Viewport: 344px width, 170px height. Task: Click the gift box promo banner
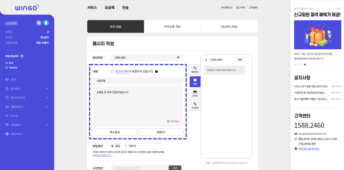point(317,35)
